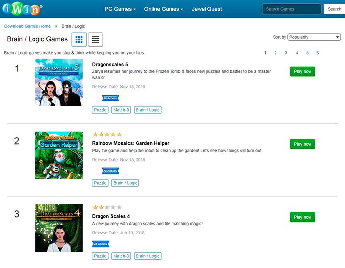Switch to grid view layout
This screenshot has width=345, height=268.
pos(79,39)
